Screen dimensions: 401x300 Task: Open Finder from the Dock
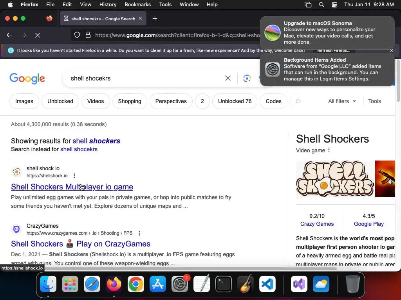(48, 284)
